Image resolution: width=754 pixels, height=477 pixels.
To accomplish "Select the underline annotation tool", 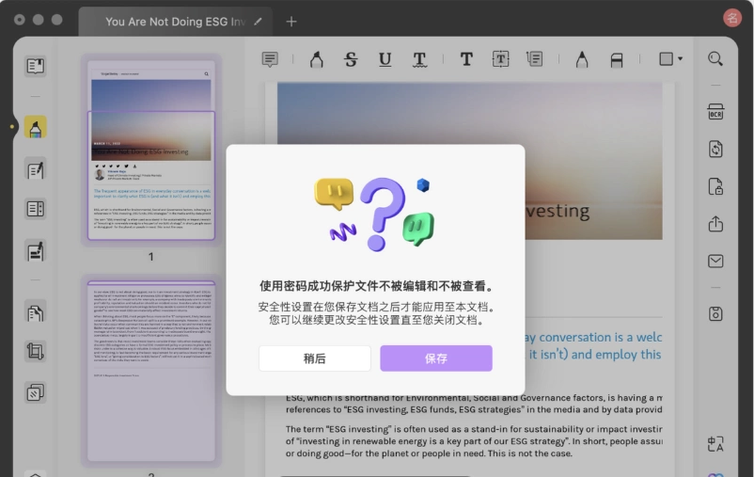I will pos(385,59).
